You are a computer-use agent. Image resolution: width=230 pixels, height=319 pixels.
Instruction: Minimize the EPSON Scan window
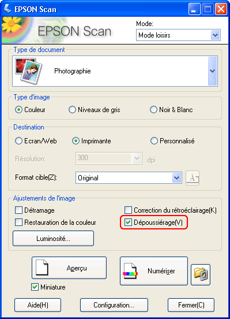pyautogui.click(x=194, y=9)
